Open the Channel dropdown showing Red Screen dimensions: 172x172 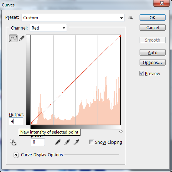pos(48,28)
